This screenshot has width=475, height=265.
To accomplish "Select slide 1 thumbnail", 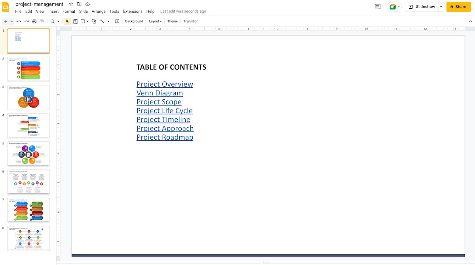I will pos(28,41).
